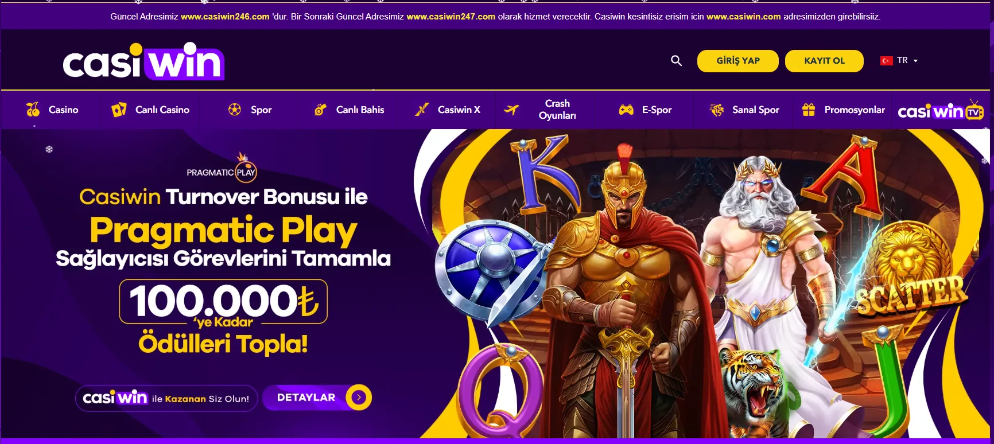Click the soccer ball Spor icon
Screen dimensions: 994x444
coord(235,110)
